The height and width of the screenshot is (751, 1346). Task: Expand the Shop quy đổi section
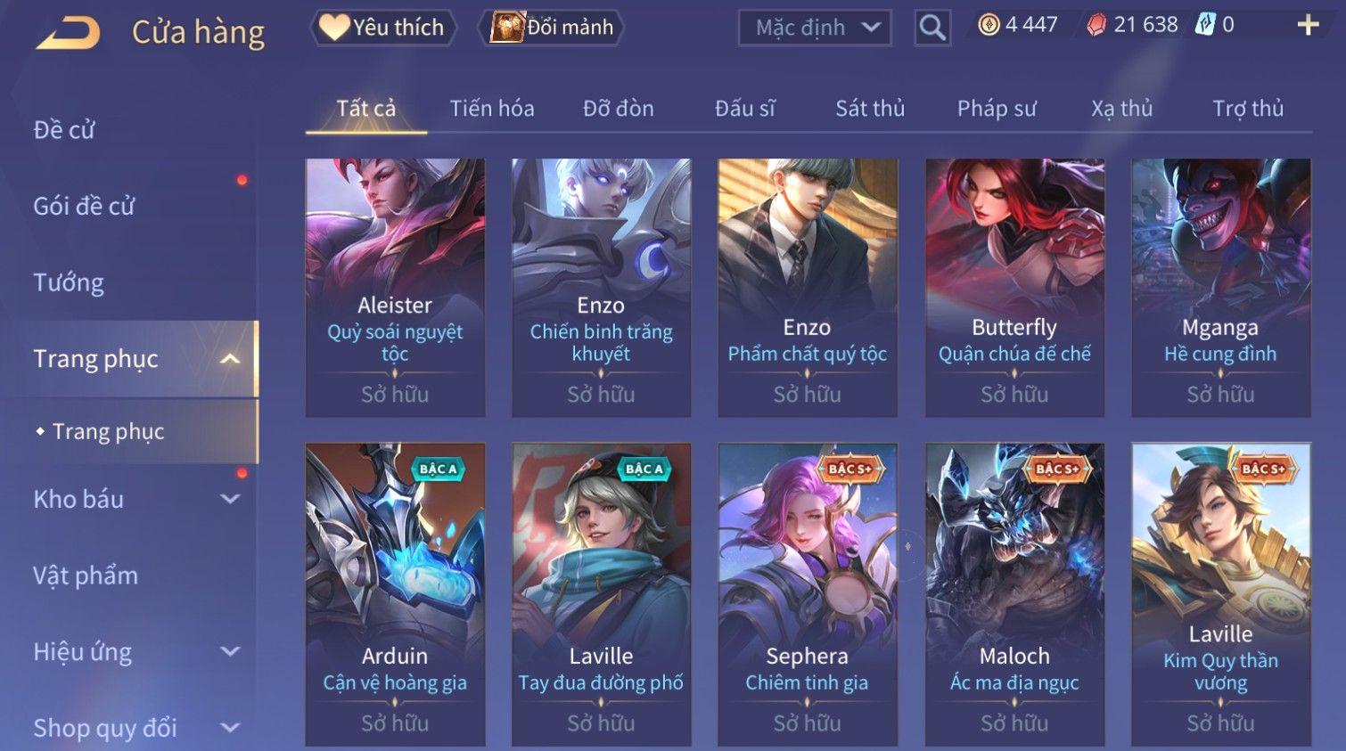pyautogui.click(x=230, y=728)
